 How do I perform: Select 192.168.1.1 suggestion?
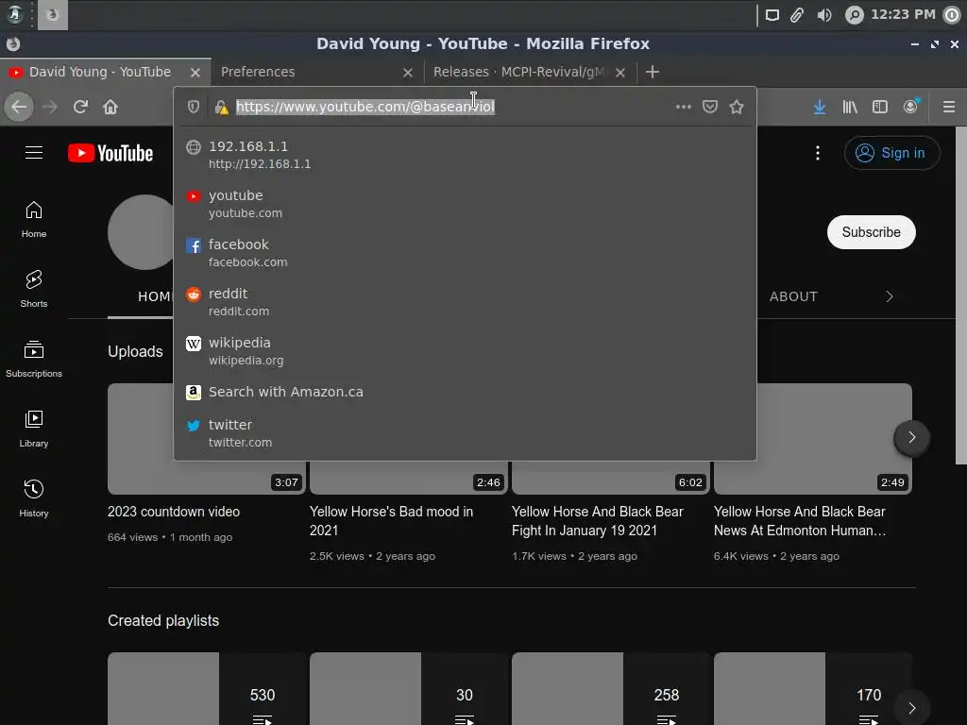click(465, 155)
